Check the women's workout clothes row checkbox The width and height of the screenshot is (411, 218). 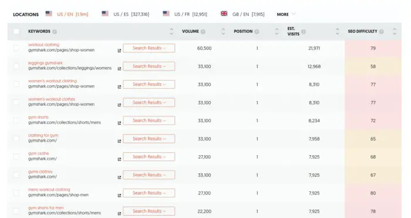coord(16,102)
